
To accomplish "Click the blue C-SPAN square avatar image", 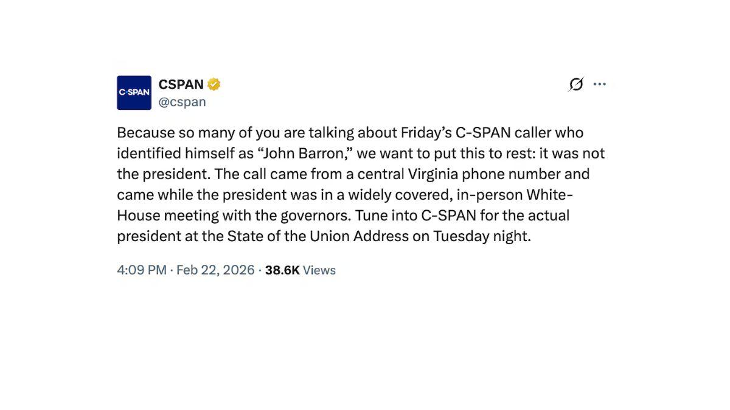I will 133,92.
